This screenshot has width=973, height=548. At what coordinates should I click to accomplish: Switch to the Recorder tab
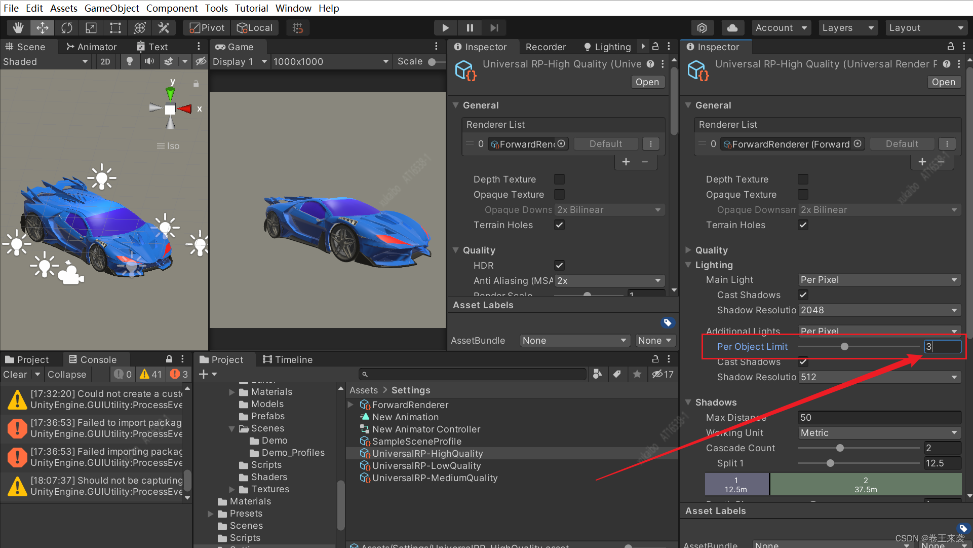click(546, 47)
